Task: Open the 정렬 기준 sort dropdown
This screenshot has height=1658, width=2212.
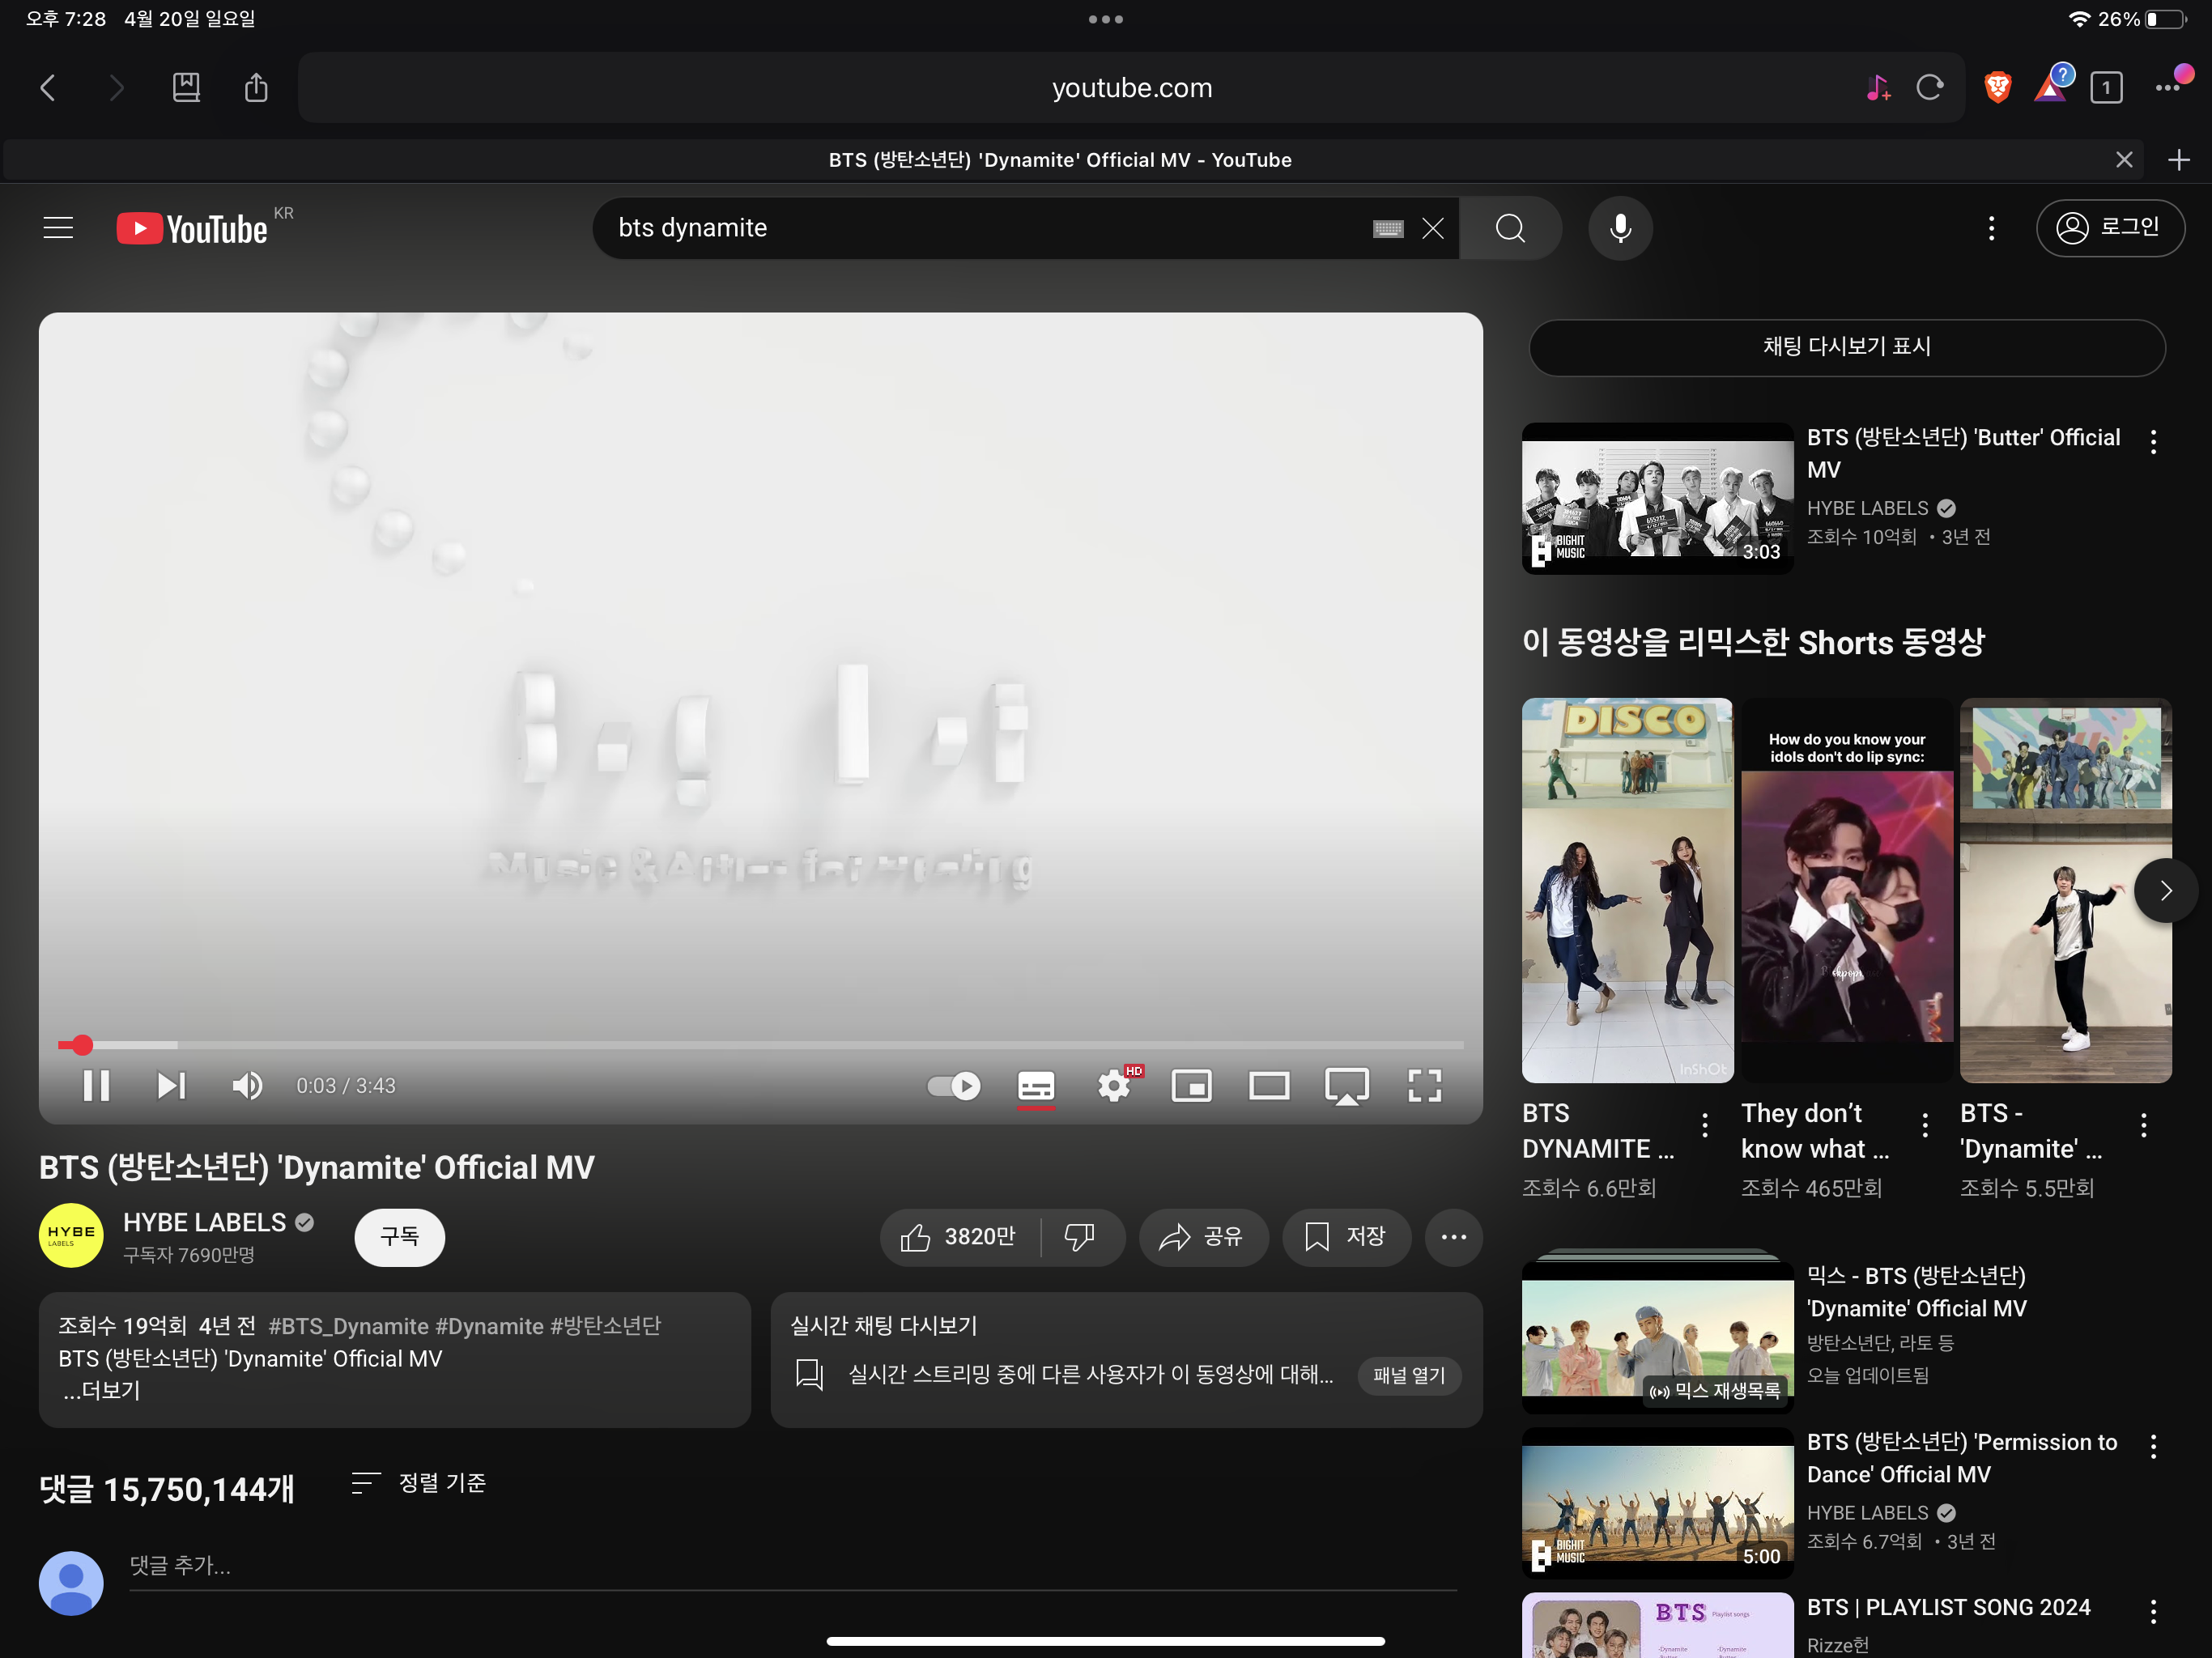Action: tap(419, 1483)
